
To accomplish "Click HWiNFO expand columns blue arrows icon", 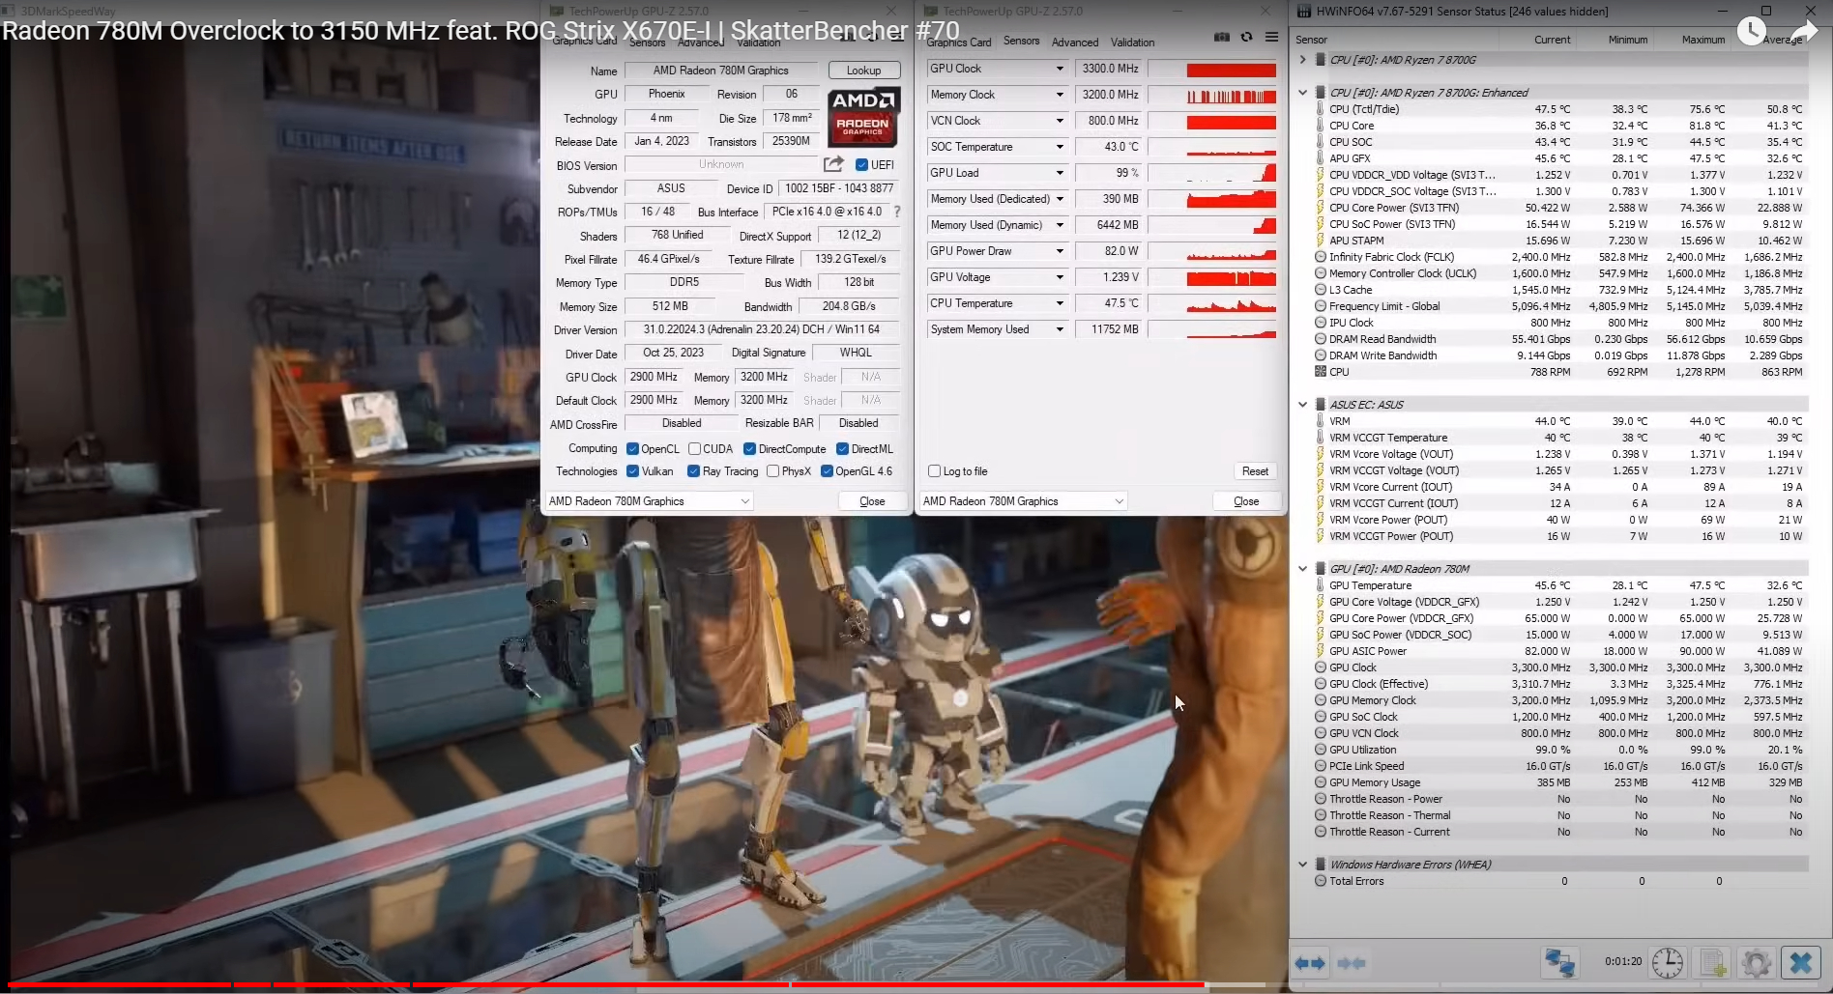I will tap(1310, 963).
